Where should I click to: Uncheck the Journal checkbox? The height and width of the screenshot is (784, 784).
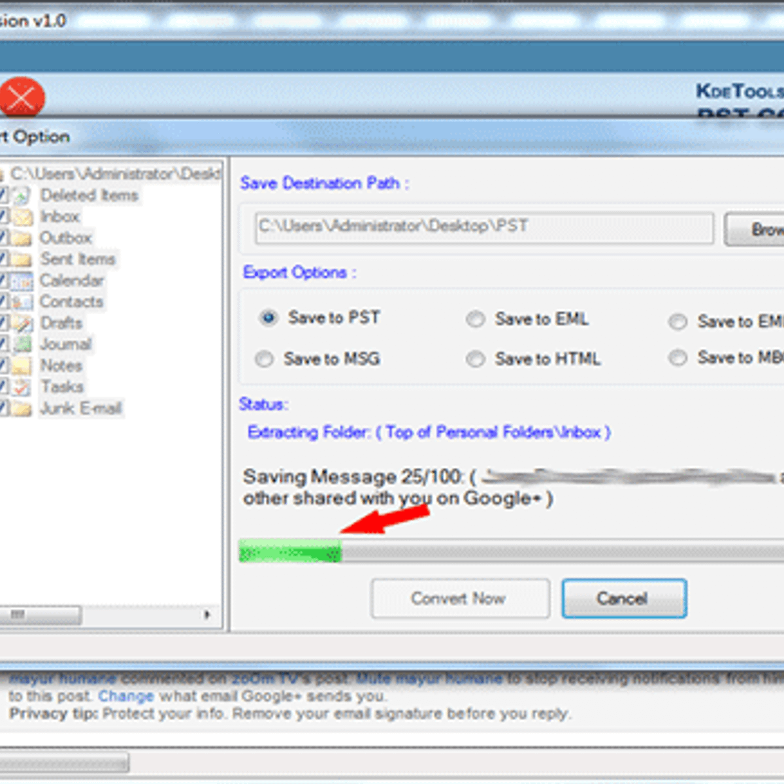(3, 344)
